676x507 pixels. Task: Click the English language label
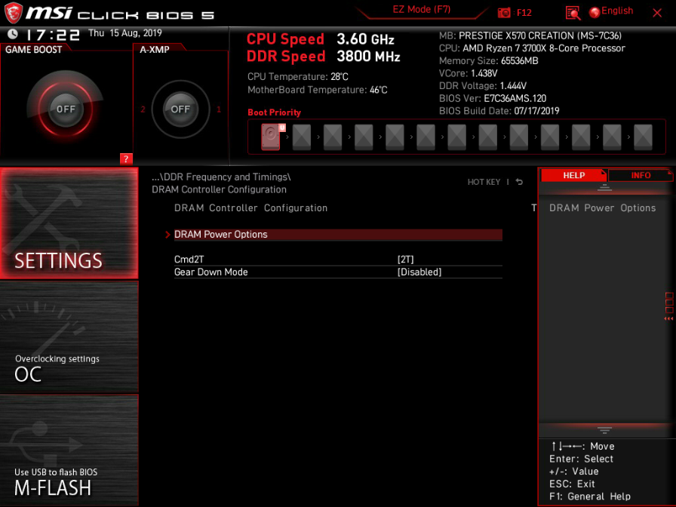point(617,11)
